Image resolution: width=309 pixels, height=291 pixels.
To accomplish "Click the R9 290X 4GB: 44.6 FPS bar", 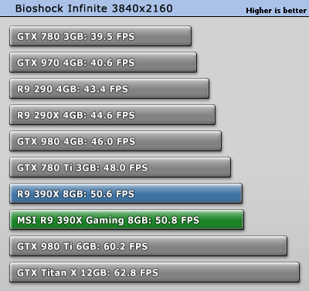I will point(113,115).
